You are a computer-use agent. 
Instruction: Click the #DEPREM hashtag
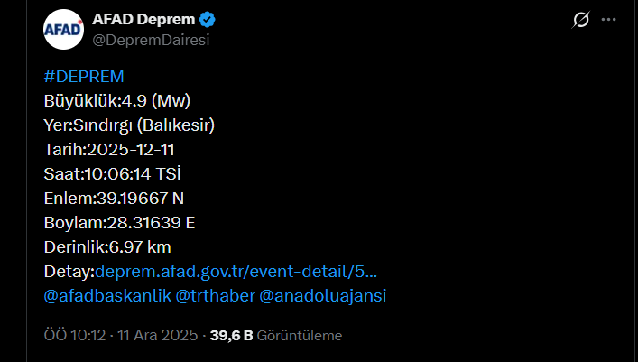click(x=84, y=76)
